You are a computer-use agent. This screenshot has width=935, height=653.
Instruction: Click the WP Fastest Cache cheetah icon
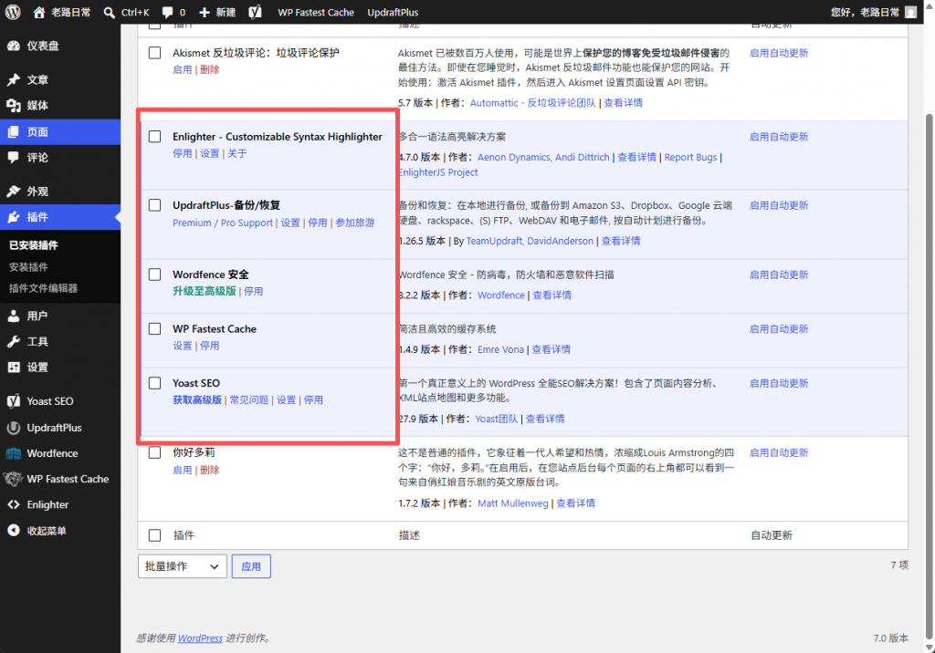14,479
